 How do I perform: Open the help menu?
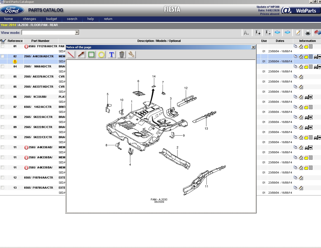coord(90,19)
